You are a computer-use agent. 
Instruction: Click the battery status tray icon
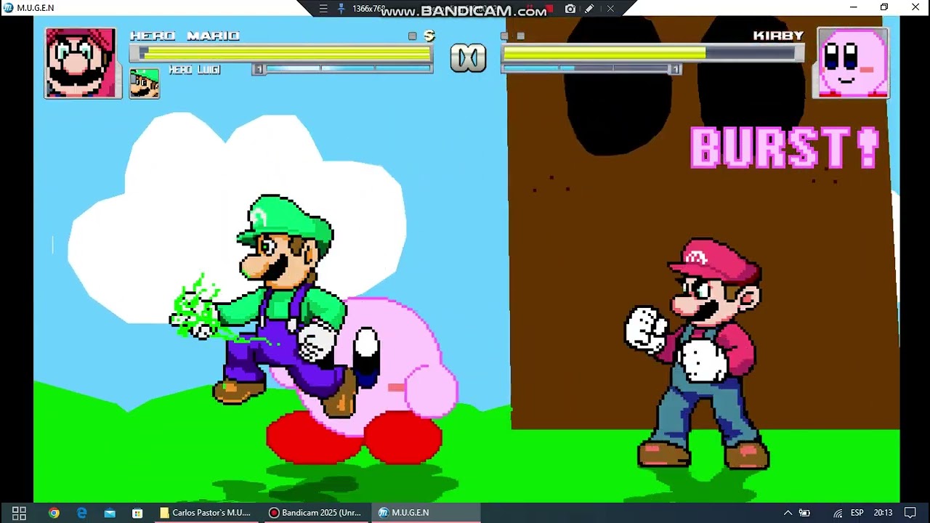point(804,513)
